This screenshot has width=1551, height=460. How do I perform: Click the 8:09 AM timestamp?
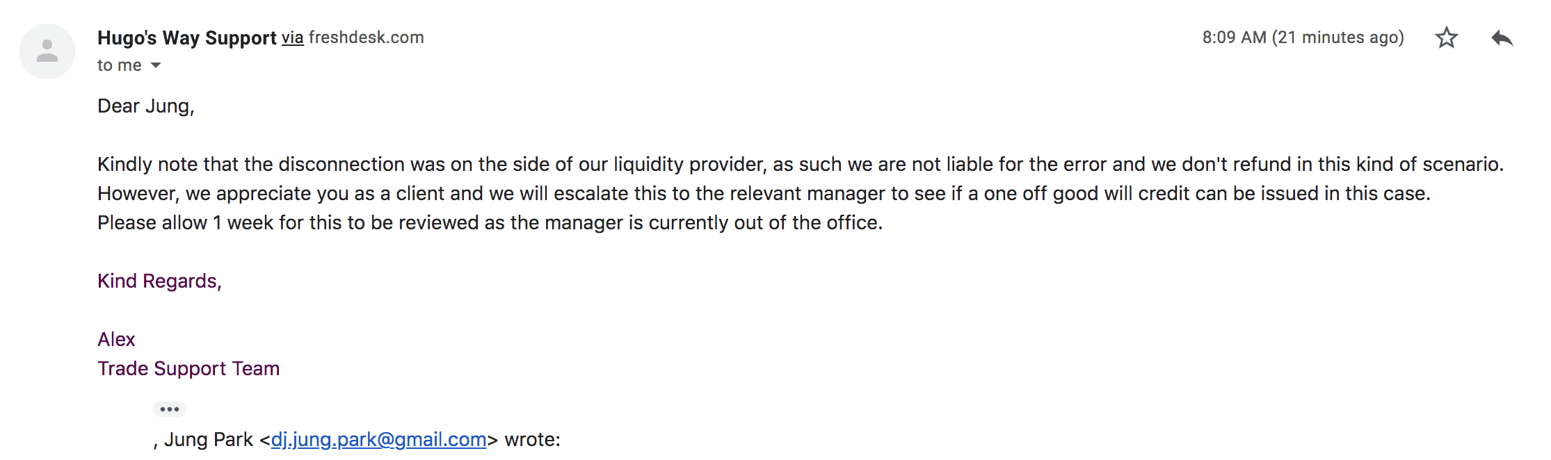coord(1303,38)
